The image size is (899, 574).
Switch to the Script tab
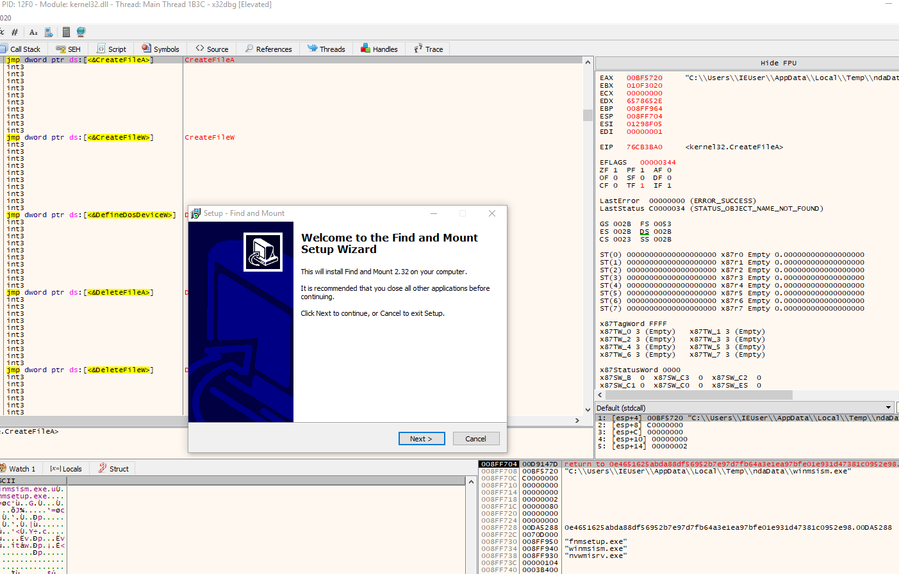111,49
